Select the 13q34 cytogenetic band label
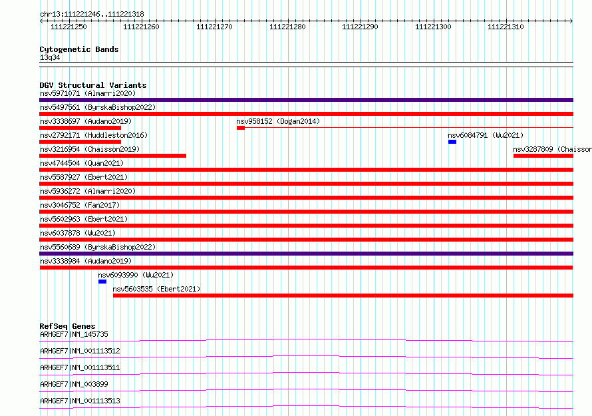Viewport: 592px width, 416px height. point(50,57)
